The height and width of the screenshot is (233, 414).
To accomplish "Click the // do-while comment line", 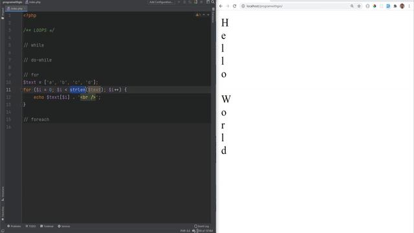I will click(38, 60).
